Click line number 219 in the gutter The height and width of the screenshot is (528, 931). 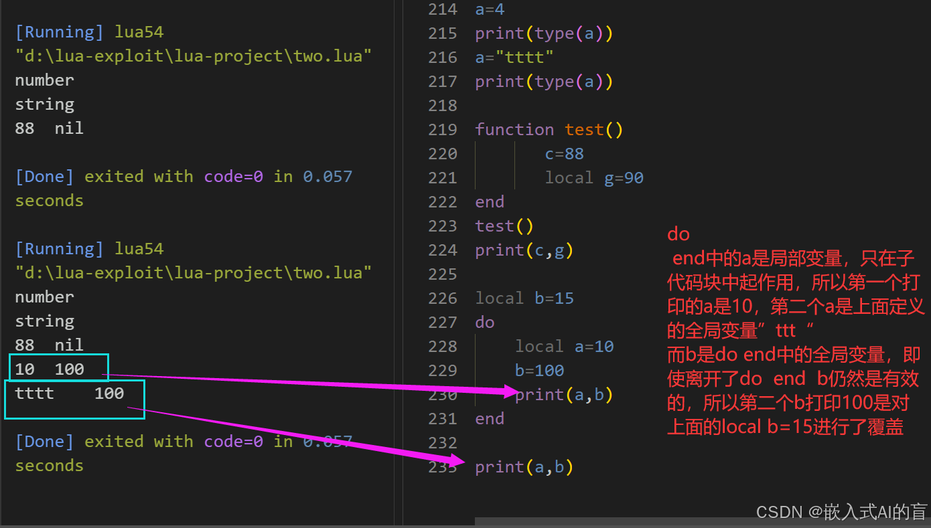pos(442,130)
